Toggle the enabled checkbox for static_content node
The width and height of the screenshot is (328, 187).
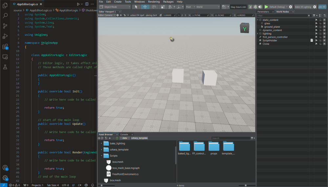[x=324, y=20]
